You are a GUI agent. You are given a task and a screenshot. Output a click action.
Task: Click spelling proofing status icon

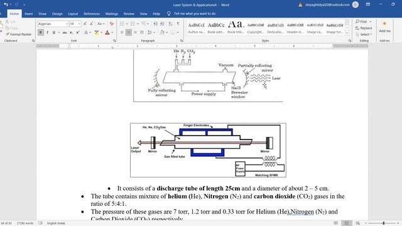coord(40,223)
